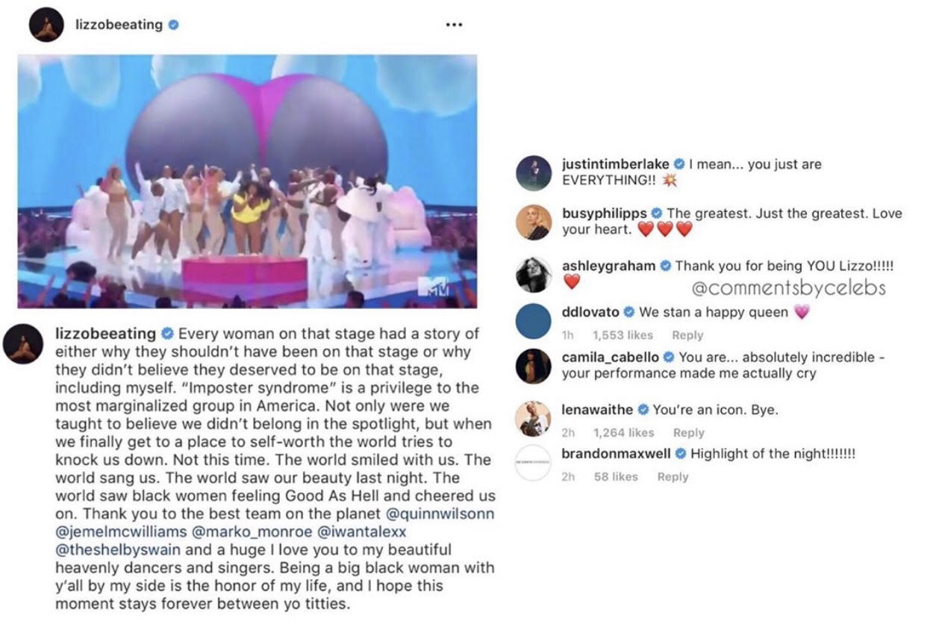Open brandonmaxwell's profile picture

(x=534, y=464)
